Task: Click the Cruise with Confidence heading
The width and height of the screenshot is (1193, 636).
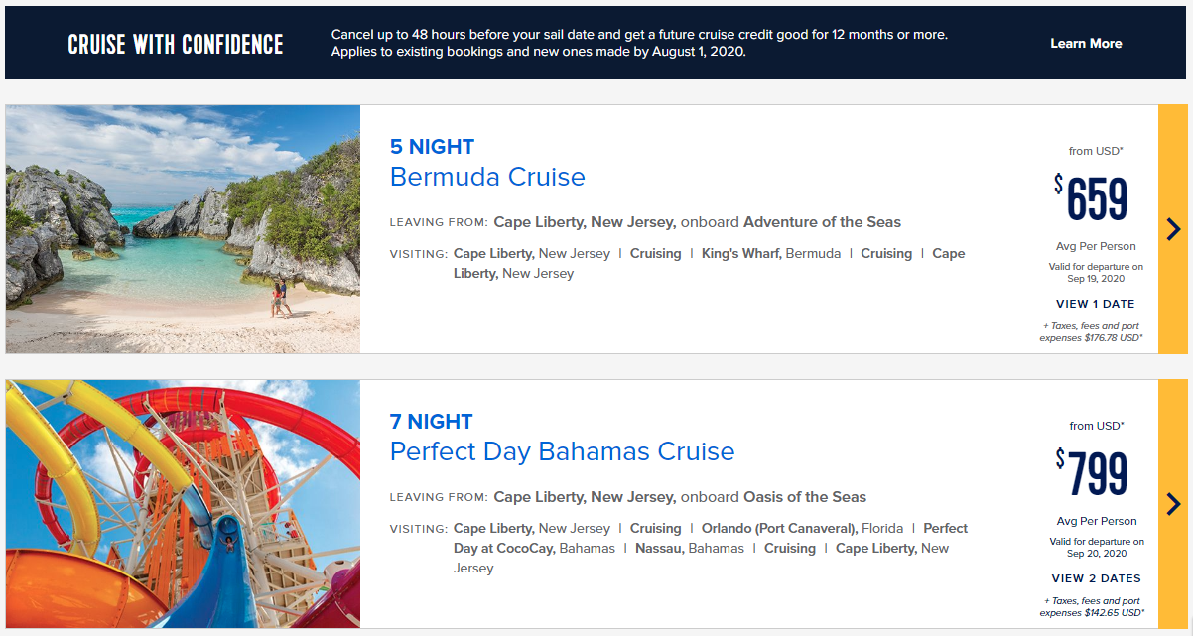Action: coord(176,44)
